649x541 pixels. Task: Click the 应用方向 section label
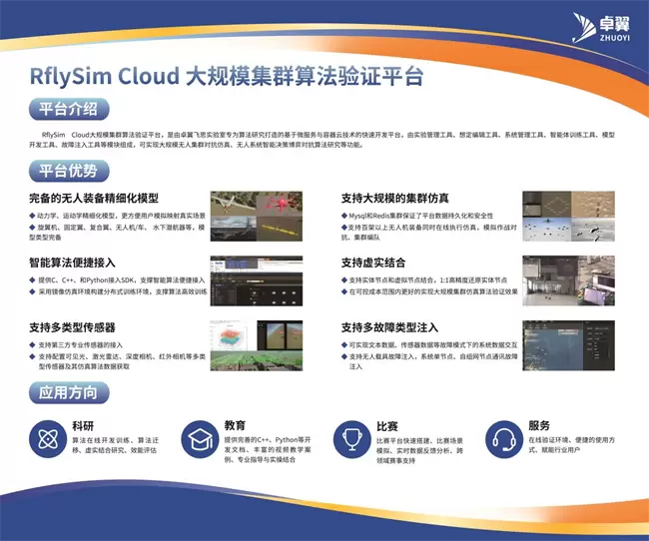click(68, 392)
